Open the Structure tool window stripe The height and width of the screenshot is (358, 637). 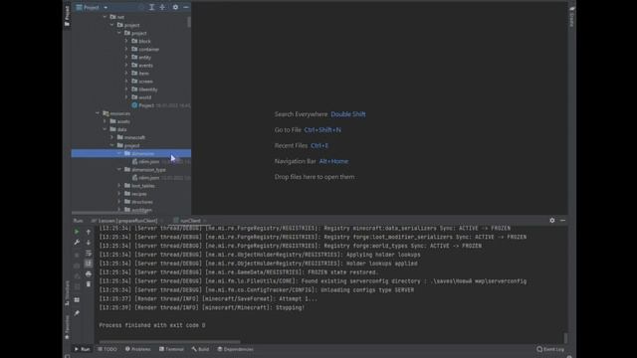67,293
